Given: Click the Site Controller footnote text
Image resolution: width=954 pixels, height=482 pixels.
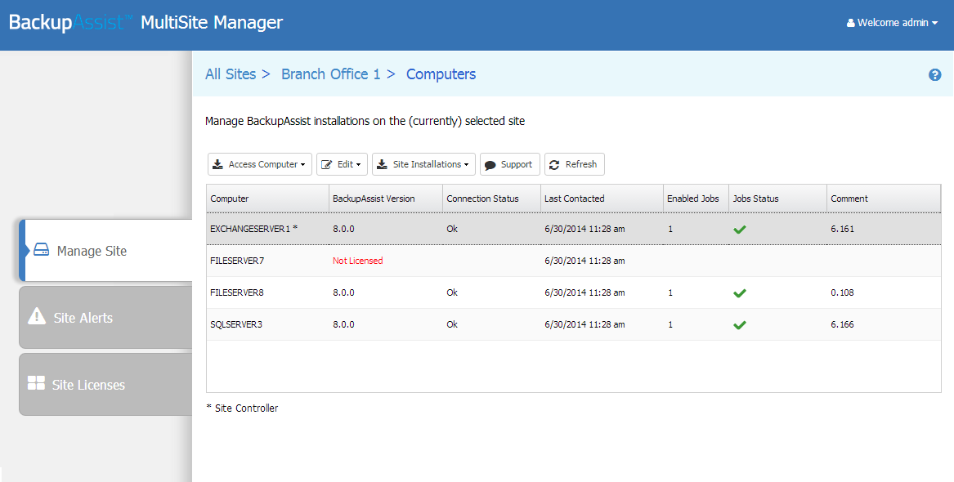Looking at the screenshot, I should [242, 408].
